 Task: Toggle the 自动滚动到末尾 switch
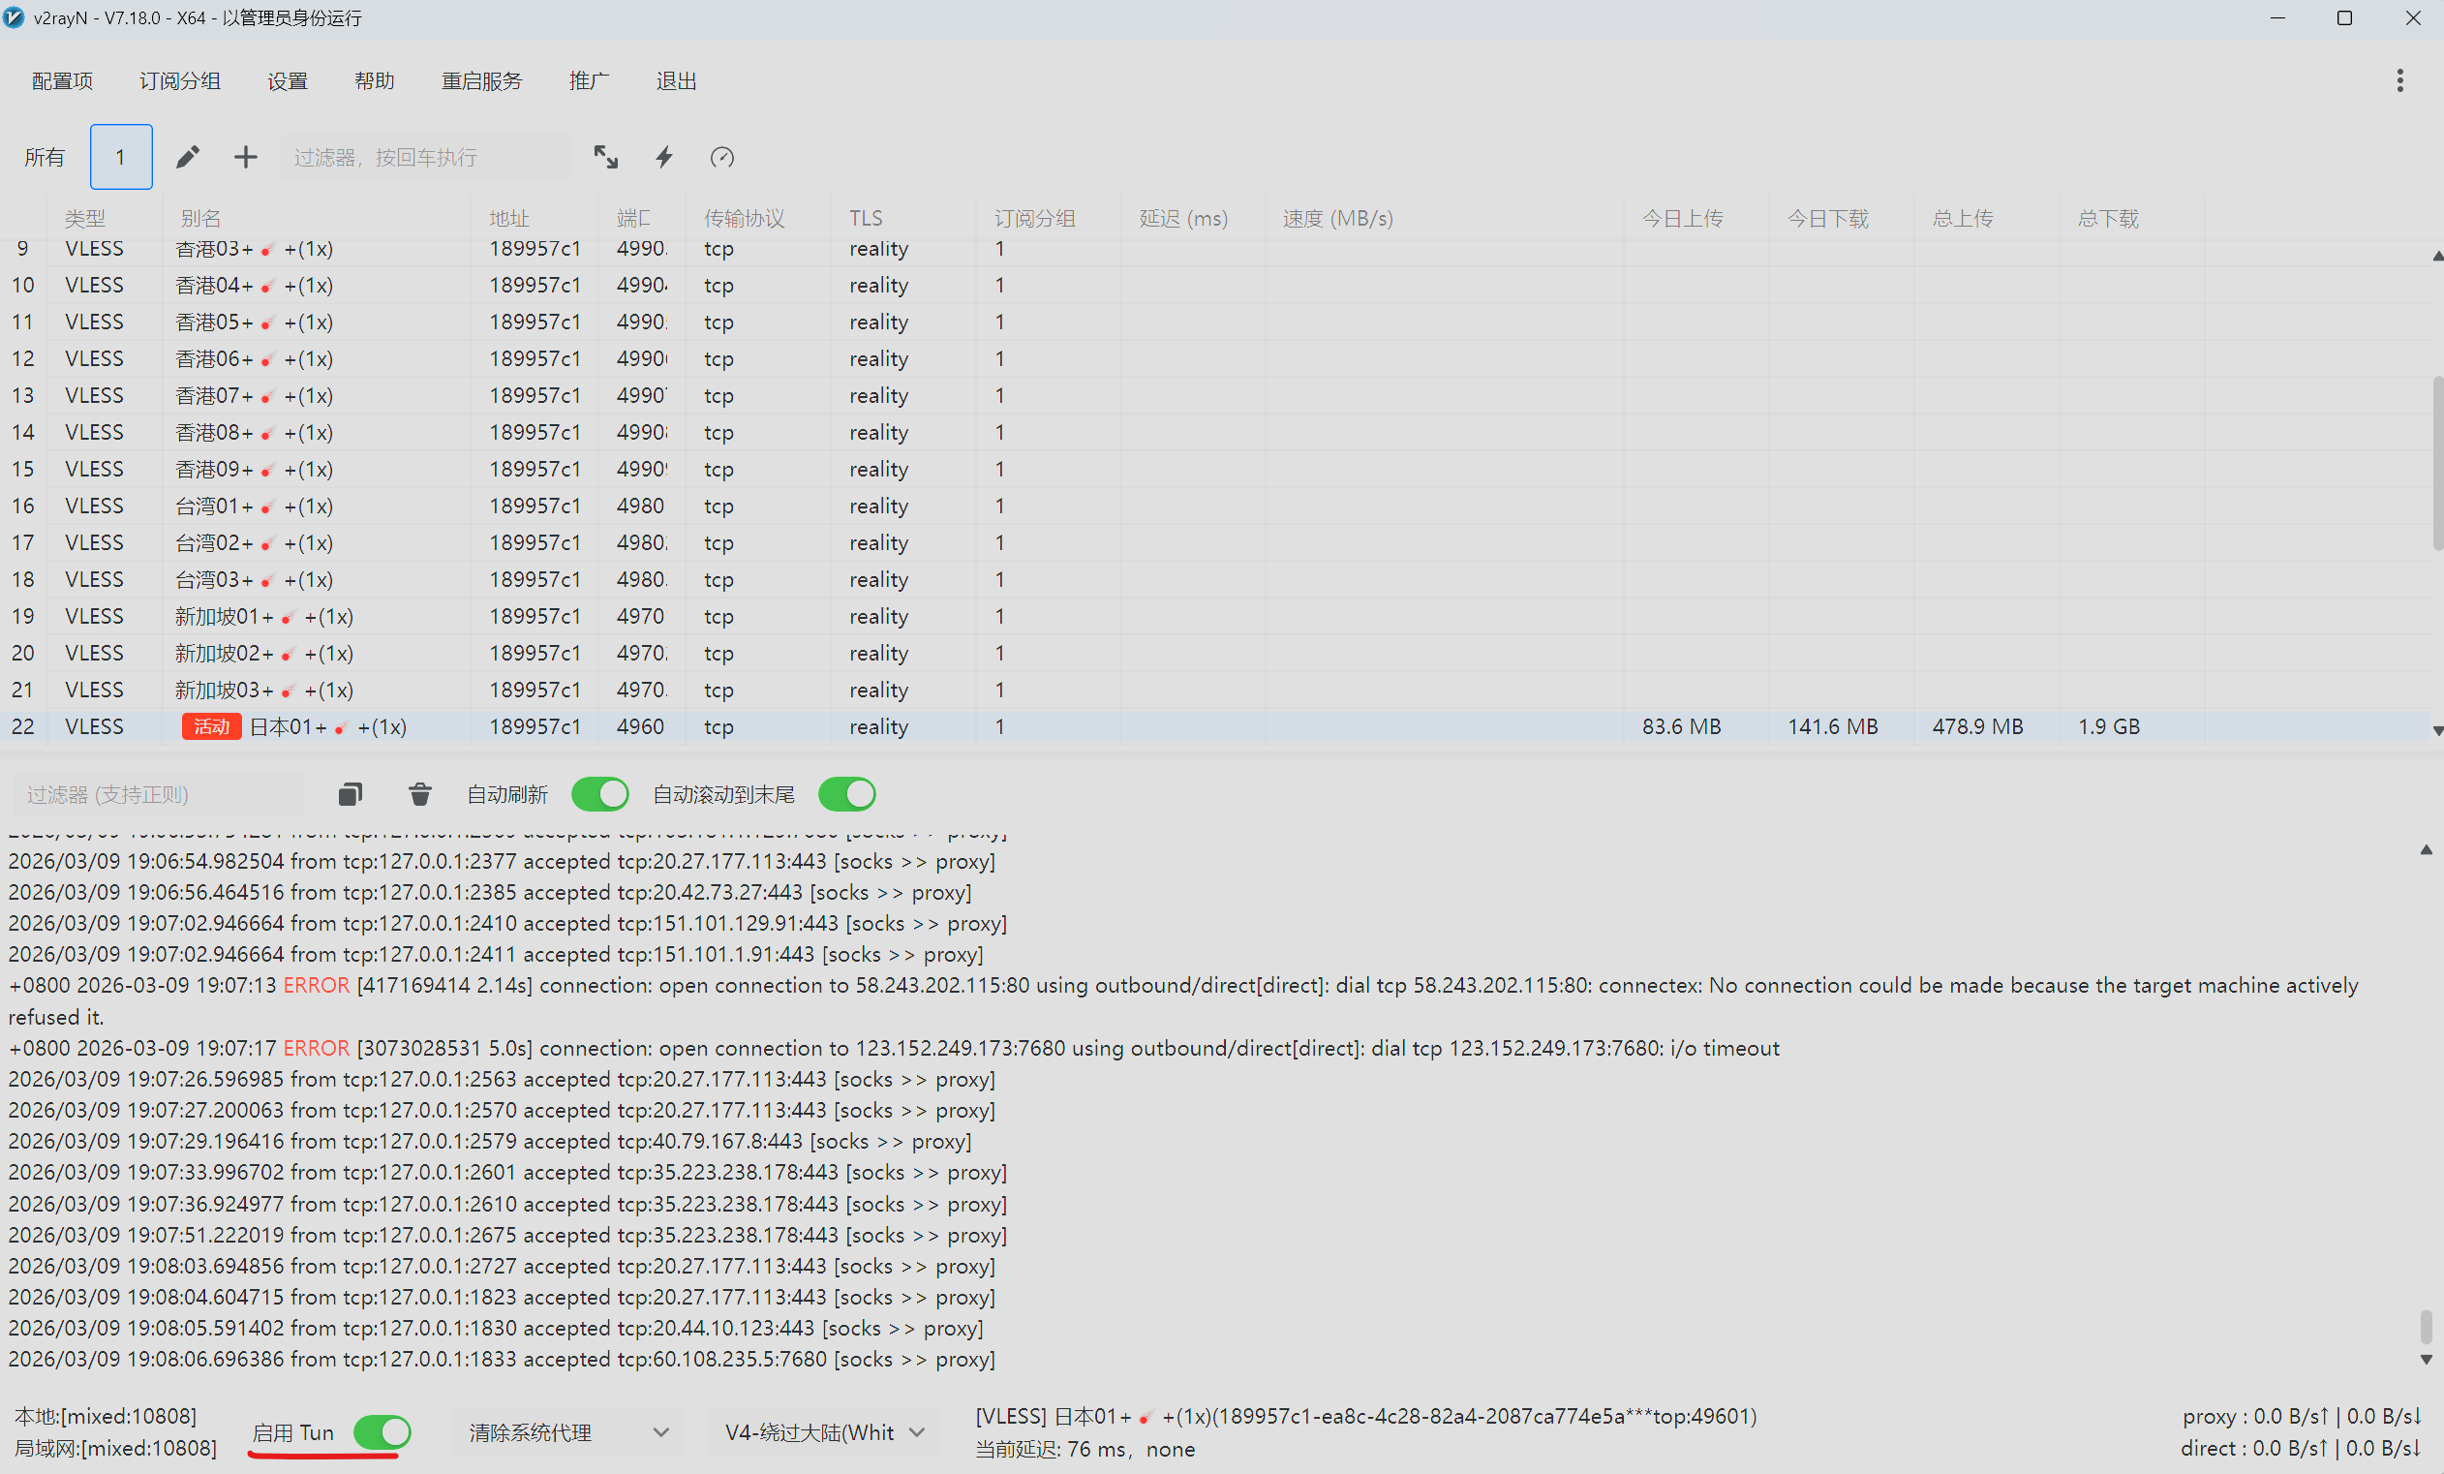(x=846, y=793)
